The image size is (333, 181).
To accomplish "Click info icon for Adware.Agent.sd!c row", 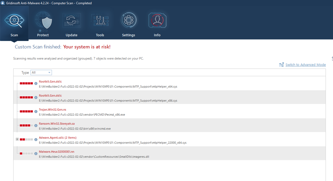I will click(x=36, y=139).
